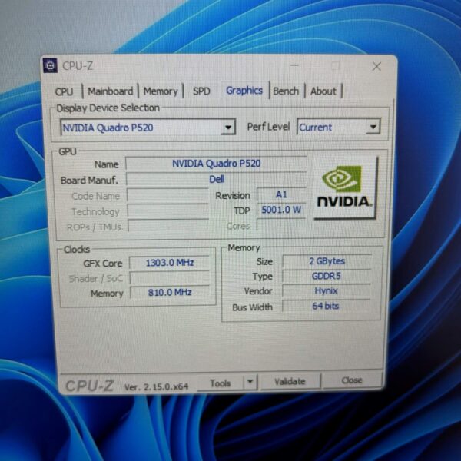Open the Memory tab
Image resolution: width=461 pixels, height=461 pixels.
(x=161, y=91)
